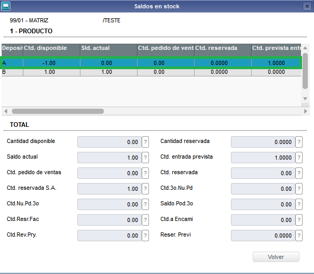
Task: Open help for Cantidad disponible field
Action: (x=145, y=142)
